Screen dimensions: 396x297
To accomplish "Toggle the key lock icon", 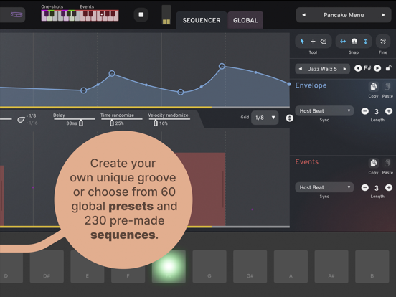I will click(388, 68).
